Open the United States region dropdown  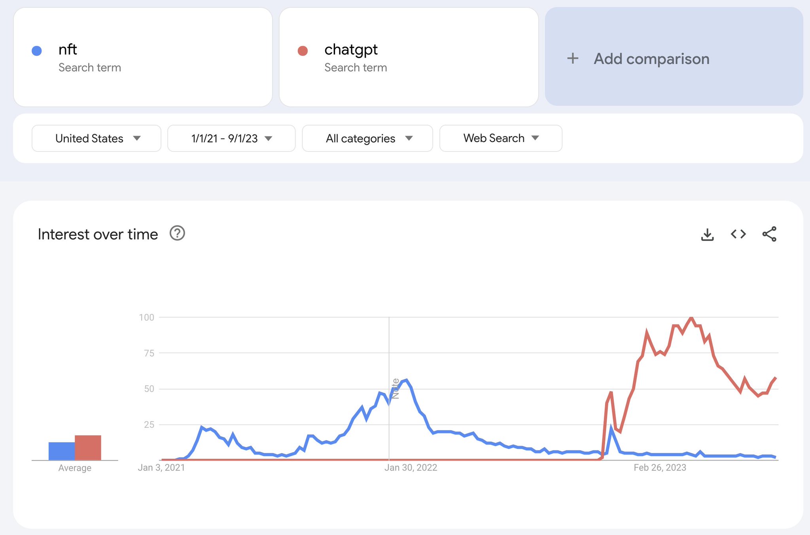97,138
